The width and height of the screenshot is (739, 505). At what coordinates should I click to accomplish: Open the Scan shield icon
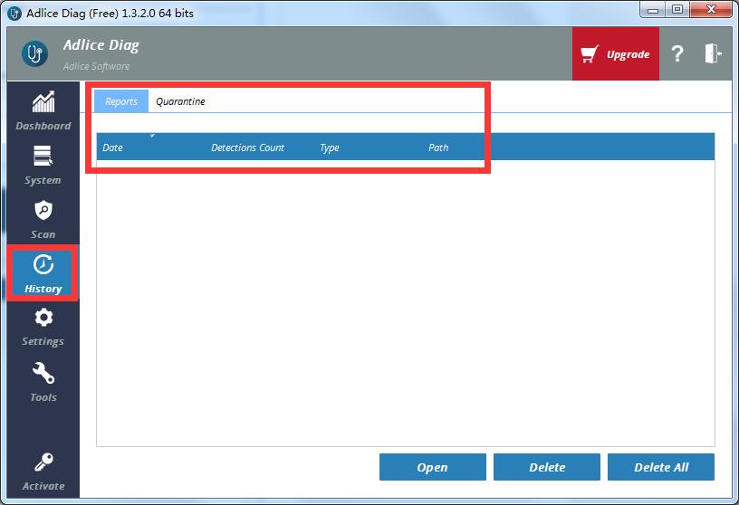pyautogui.click(x=43, y=210)
